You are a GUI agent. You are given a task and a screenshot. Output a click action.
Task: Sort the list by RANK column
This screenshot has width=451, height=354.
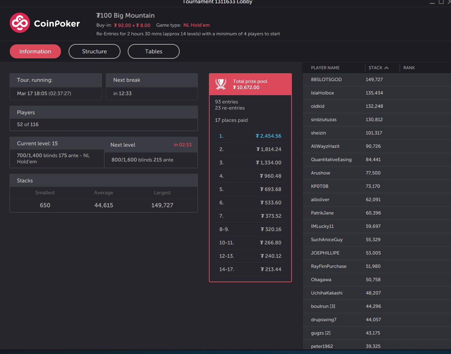coord(409,68)
